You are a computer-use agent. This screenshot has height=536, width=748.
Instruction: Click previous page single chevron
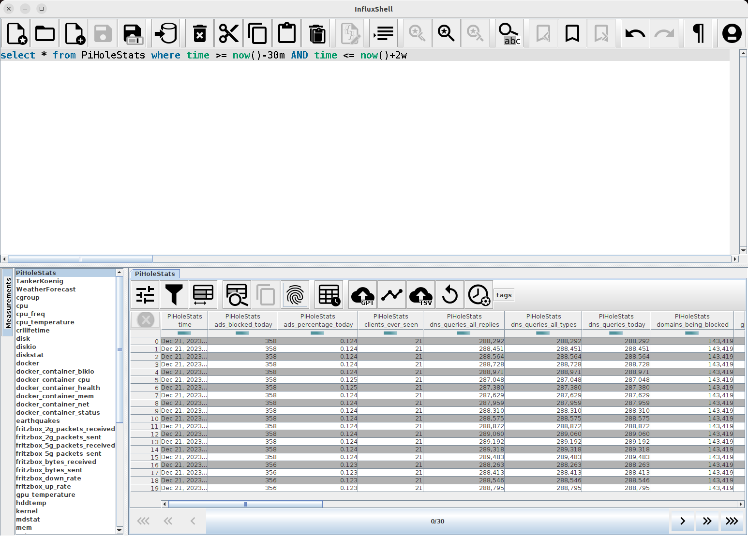coord(193,521)
